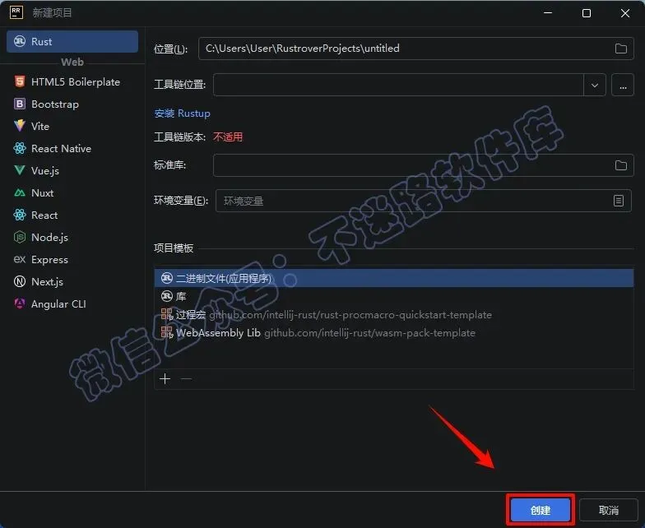645x528 pixels.
Task: Click the plus add template icon
Action: click(165, 378)
